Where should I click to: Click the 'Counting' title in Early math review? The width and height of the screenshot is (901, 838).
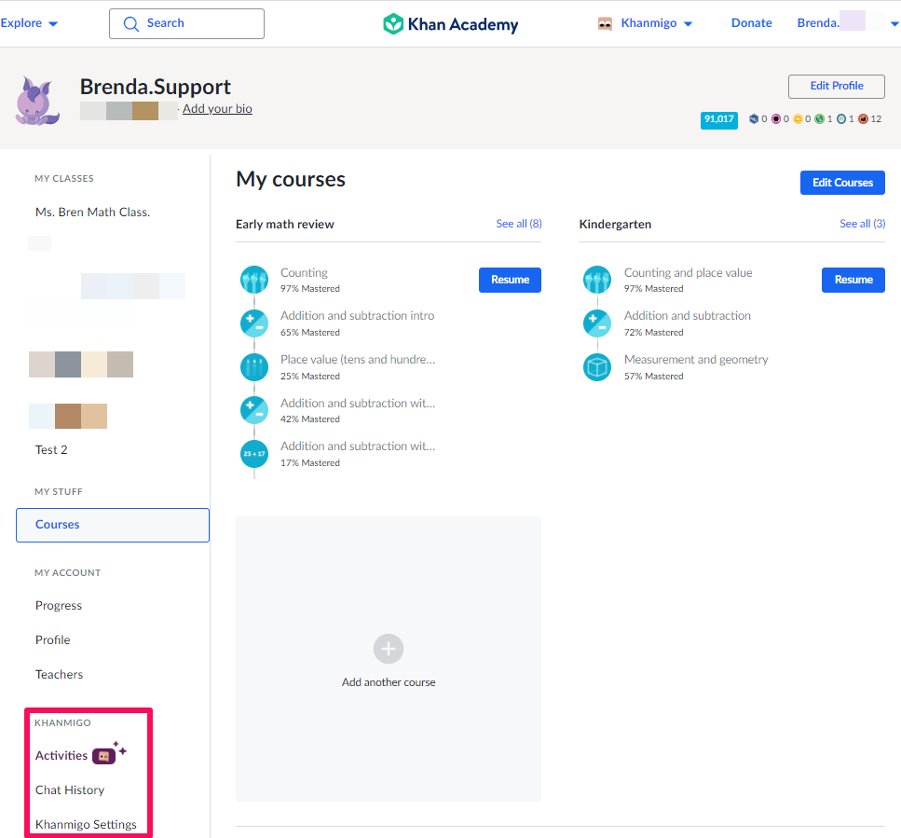pos(304,272)
